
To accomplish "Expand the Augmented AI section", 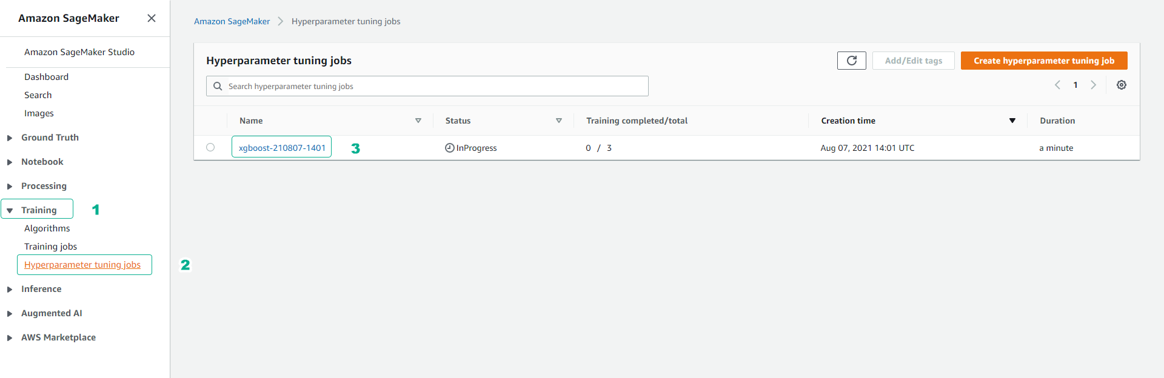I will 10,314.
